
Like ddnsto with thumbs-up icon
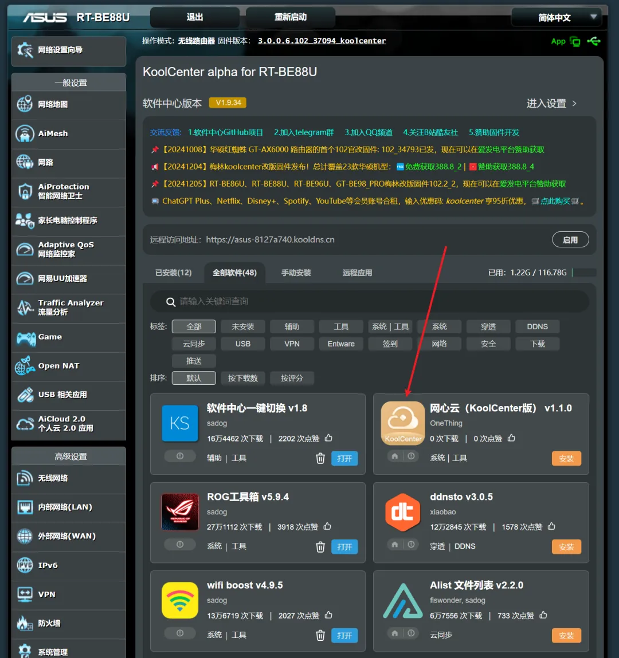point(551,526)
